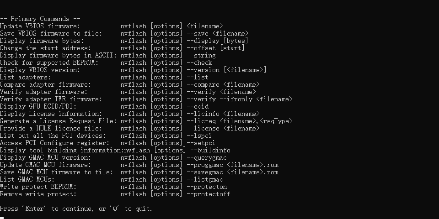Viewport: 439px width, 219px height.
Task: Click the '--string' option text
Action: tap(201, 55)
